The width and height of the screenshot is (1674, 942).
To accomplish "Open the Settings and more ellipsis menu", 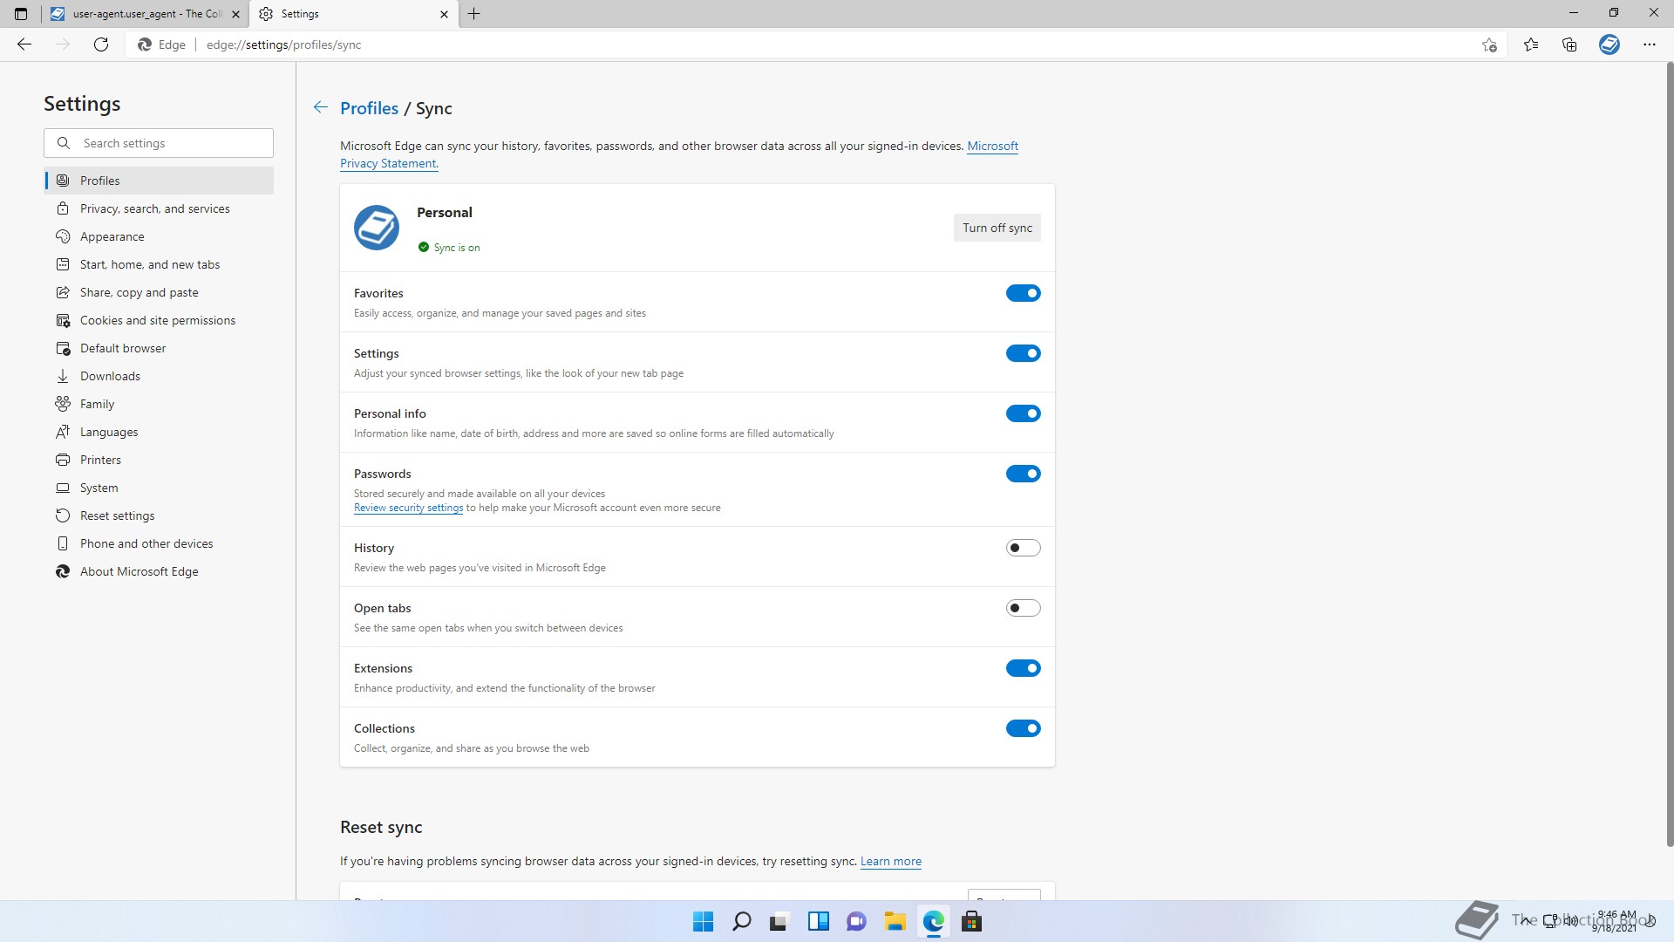I will 1650,44.
